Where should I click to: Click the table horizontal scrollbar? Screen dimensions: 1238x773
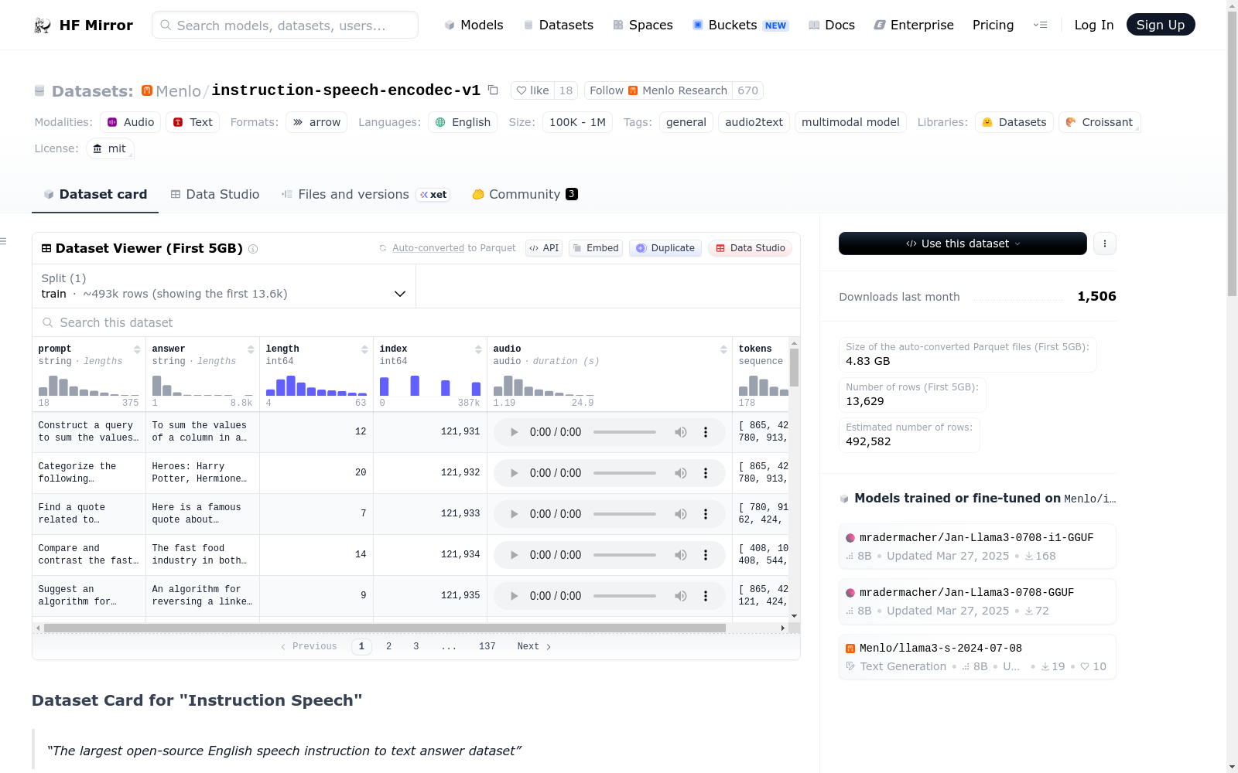coord(385,628)
